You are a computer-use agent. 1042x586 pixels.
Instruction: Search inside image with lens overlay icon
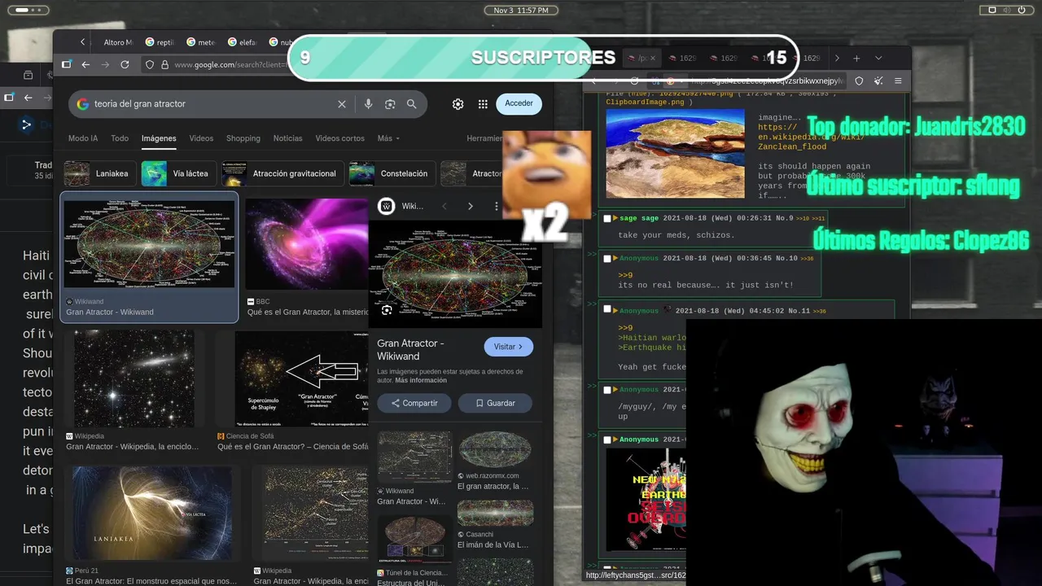pyautogui.click(x=387, y=310)
